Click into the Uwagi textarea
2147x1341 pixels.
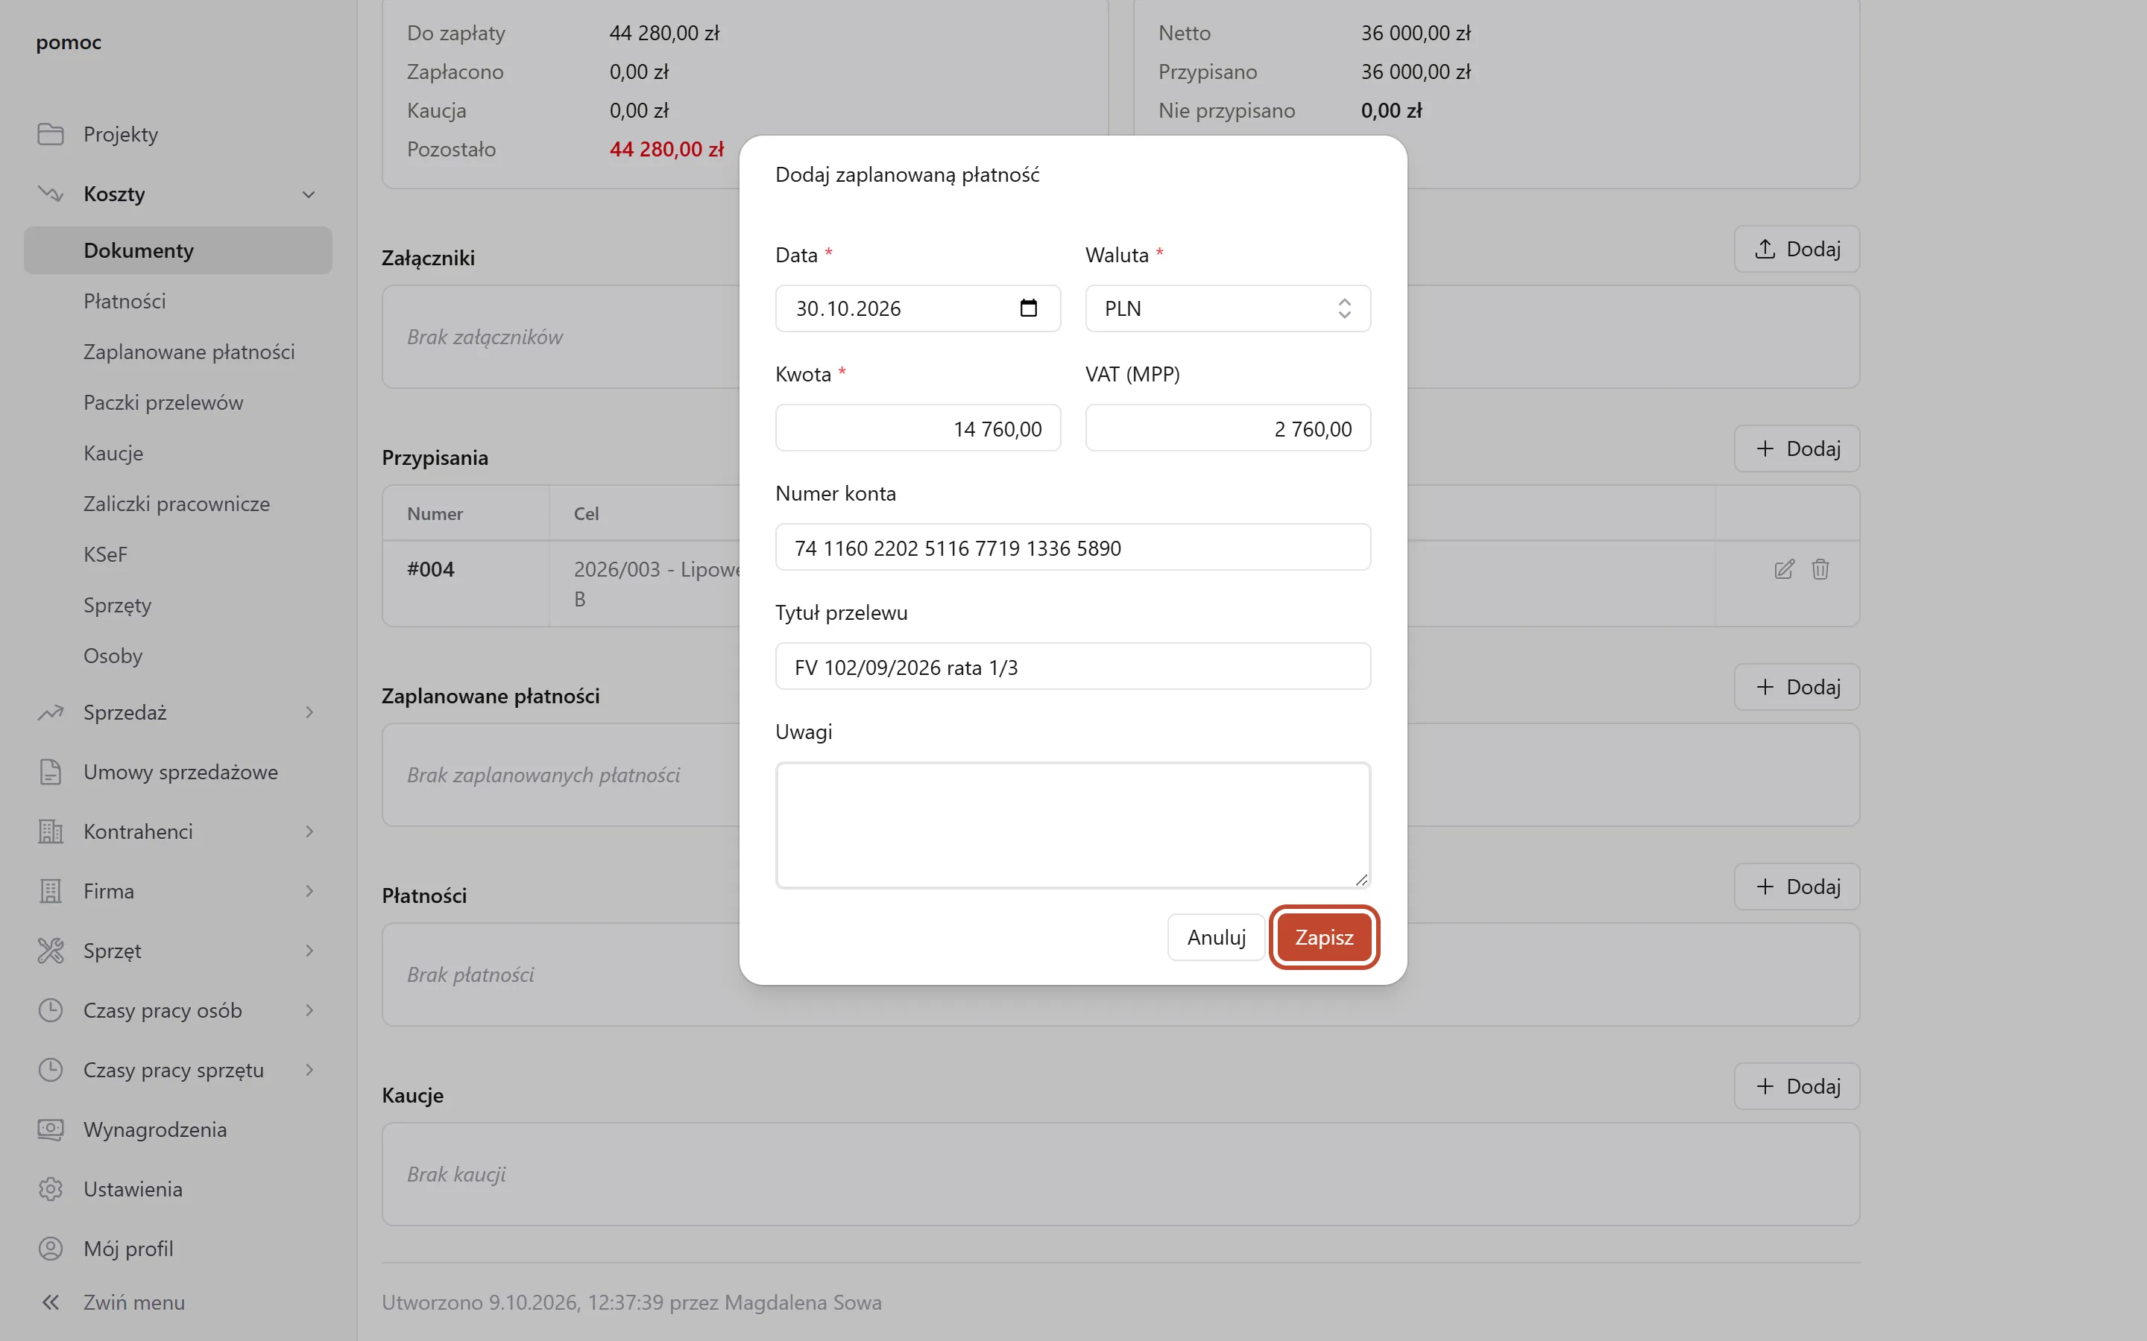click(x=1073, y=825)
